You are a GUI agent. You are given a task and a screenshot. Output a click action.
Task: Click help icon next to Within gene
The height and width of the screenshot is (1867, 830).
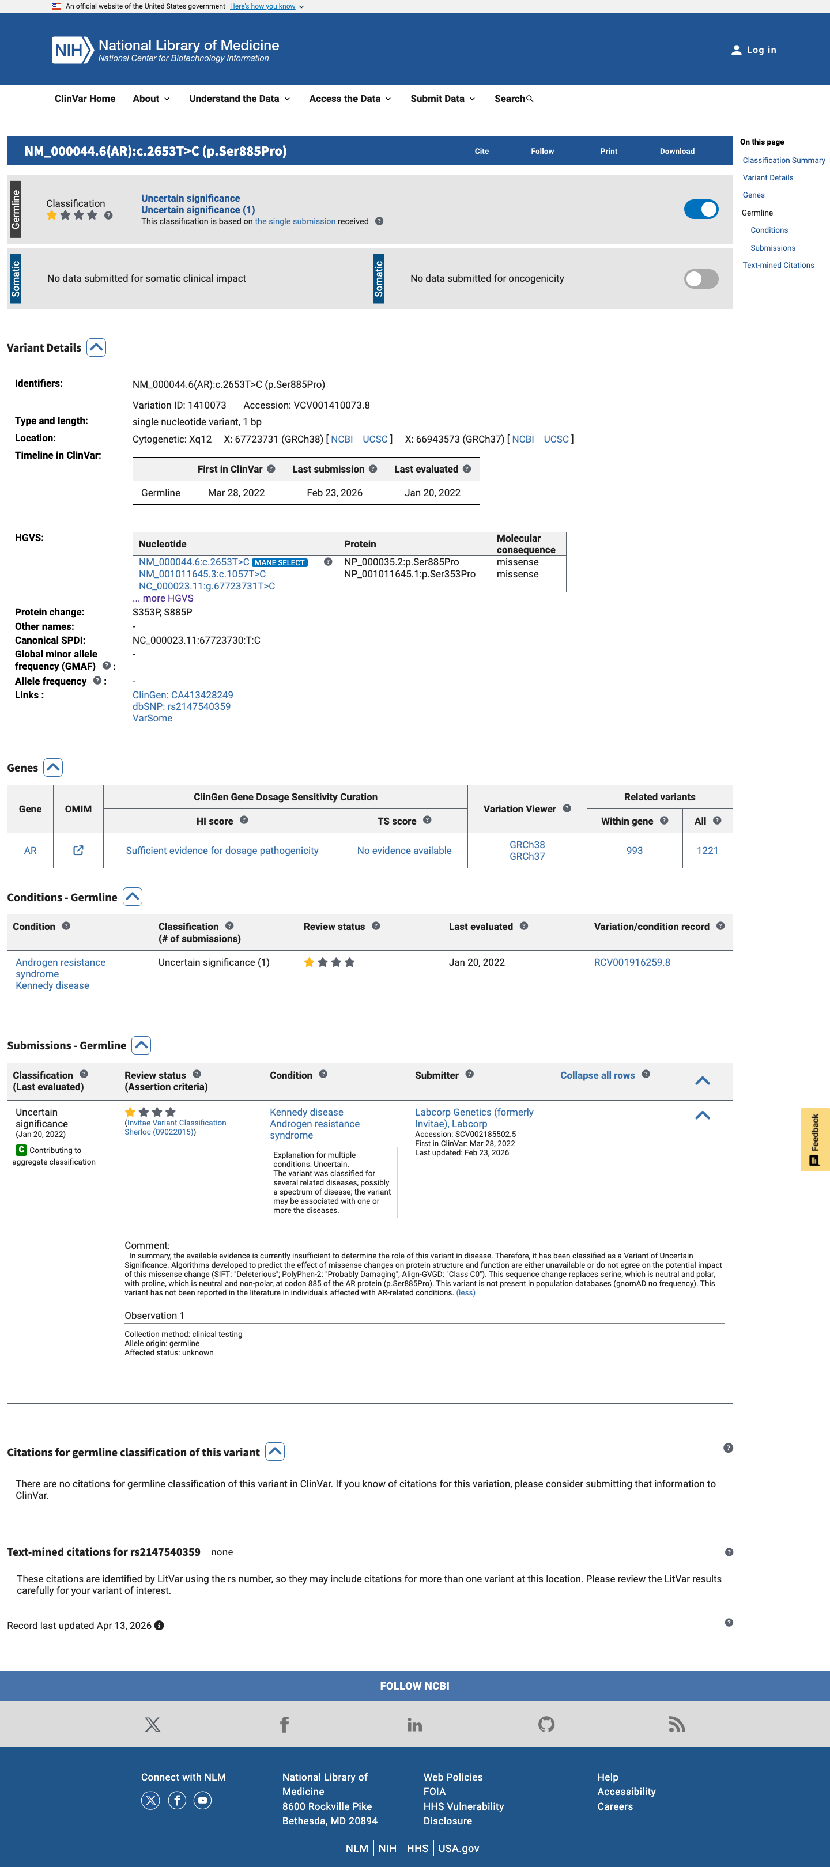[664, 821]
